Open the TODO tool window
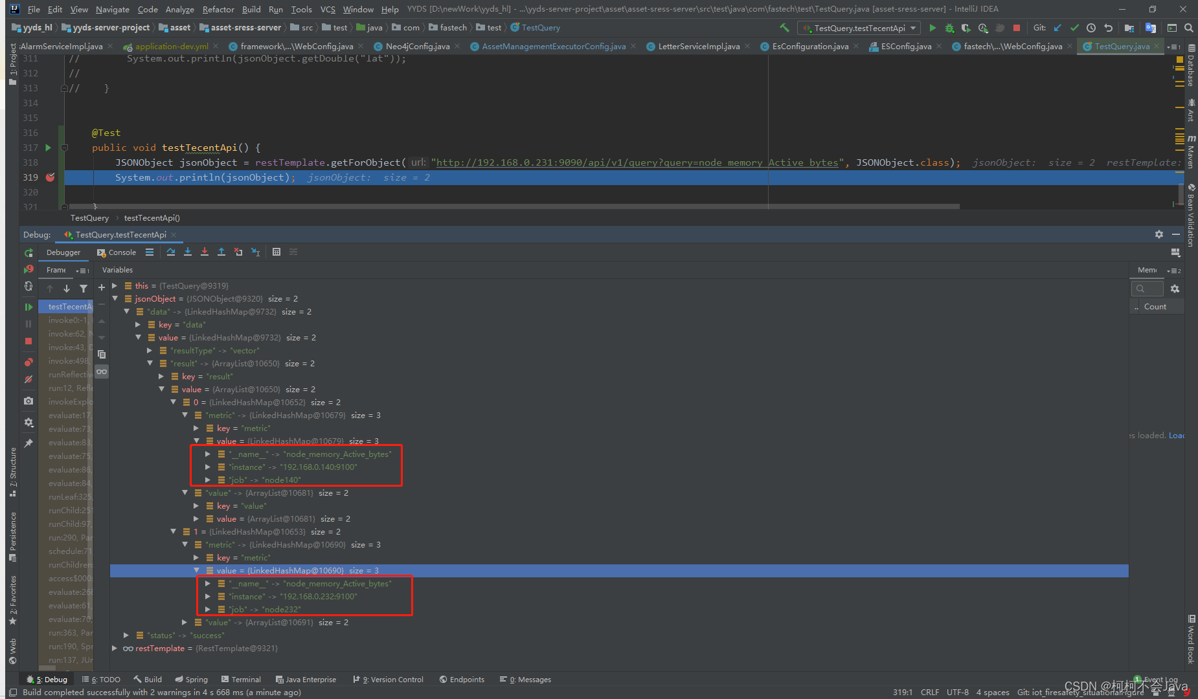This screenshot has width=1198, height=699. (102, 680)
